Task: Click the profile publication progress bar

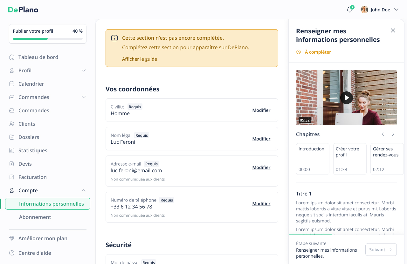Action: 48,39
